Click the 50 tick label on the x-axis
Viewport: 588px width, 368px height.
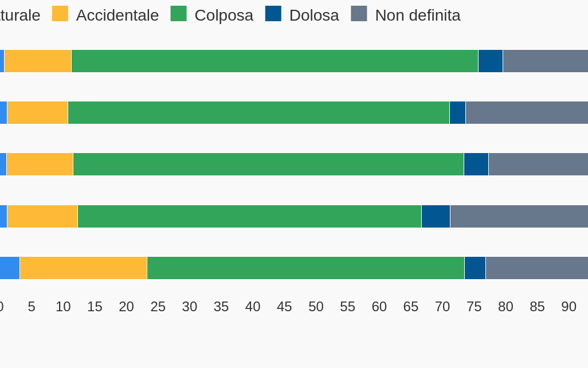point(316,307)
